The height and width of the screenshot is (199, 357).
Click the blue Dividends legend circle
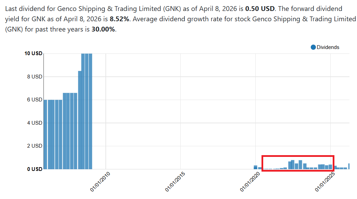click(313, 47)
